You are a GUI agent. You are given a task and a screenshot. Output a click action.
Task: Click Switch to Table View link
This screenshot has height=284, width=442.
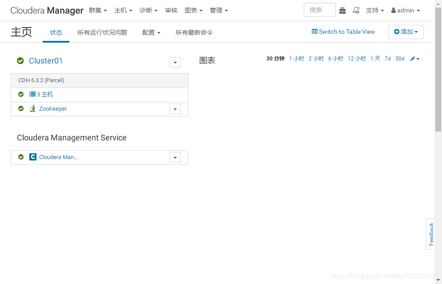click(x=343, y=32)
